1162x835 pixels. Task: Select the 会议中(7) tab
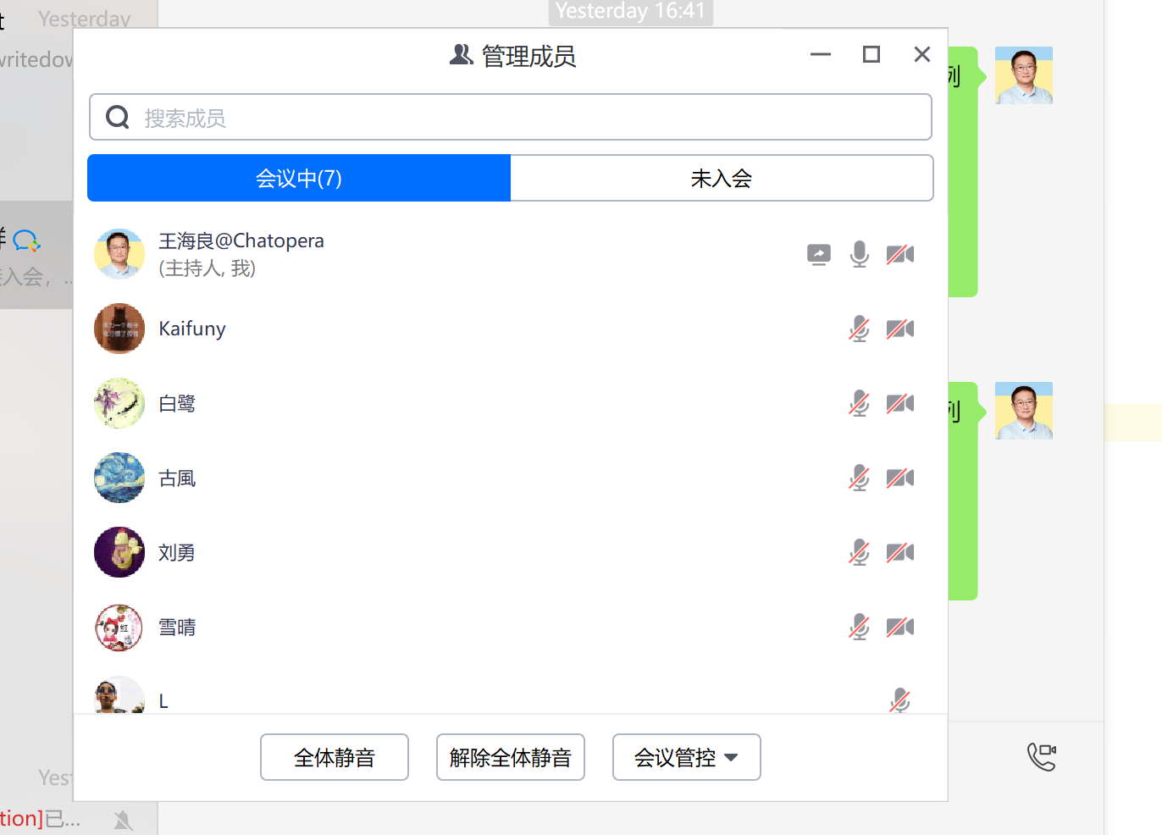click(298, 178)
